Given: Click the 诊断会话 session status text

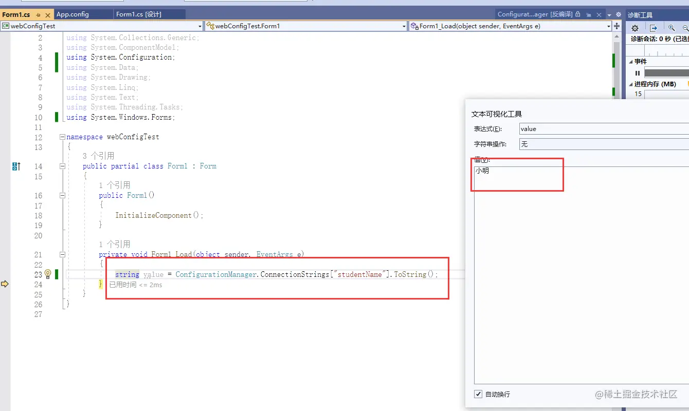Looking at the screenshot, I should 660,39.
